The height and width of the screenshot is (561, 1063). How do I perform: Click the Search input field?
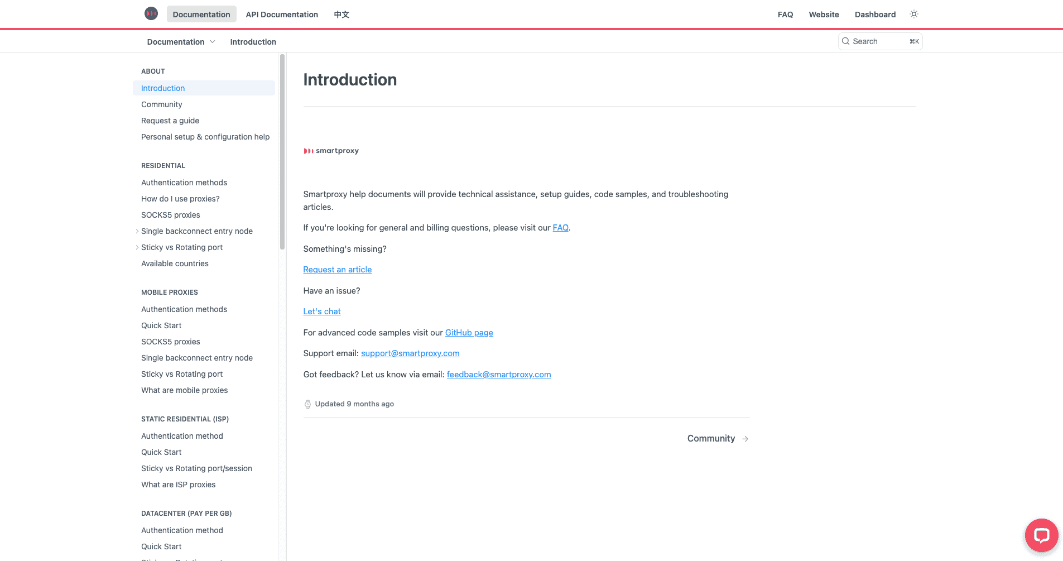pyautogui.click(x=880, y=41)
